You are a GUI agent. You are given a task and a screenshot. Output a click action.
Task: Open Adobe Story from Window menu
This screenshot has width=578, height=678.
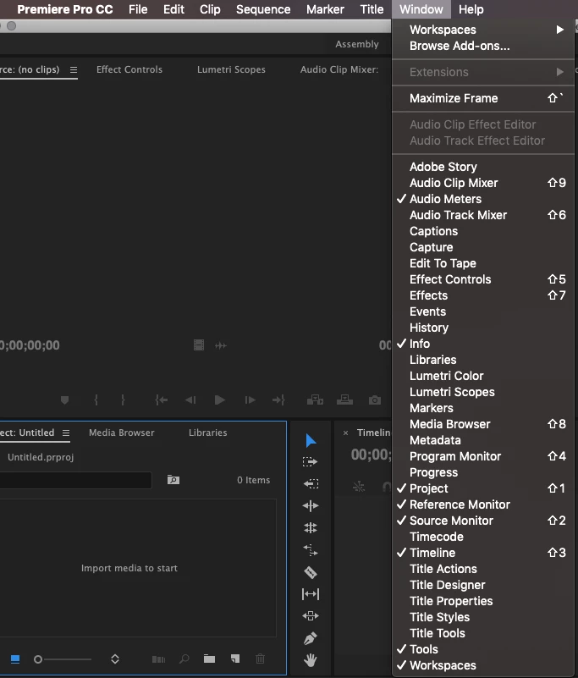point(483,167)
